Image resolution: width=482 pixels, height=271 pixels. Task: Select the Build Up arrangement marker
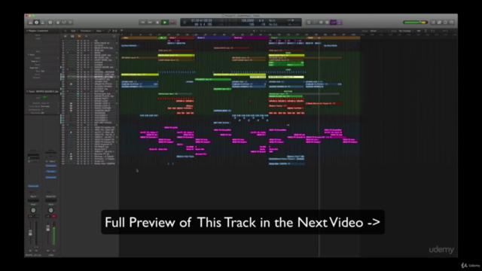point(250,38)
